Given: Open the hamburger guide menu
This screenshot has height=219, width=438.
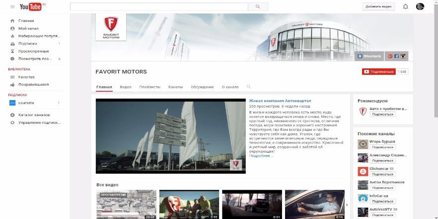Looking at the screenshot, I should click(12, 6).
